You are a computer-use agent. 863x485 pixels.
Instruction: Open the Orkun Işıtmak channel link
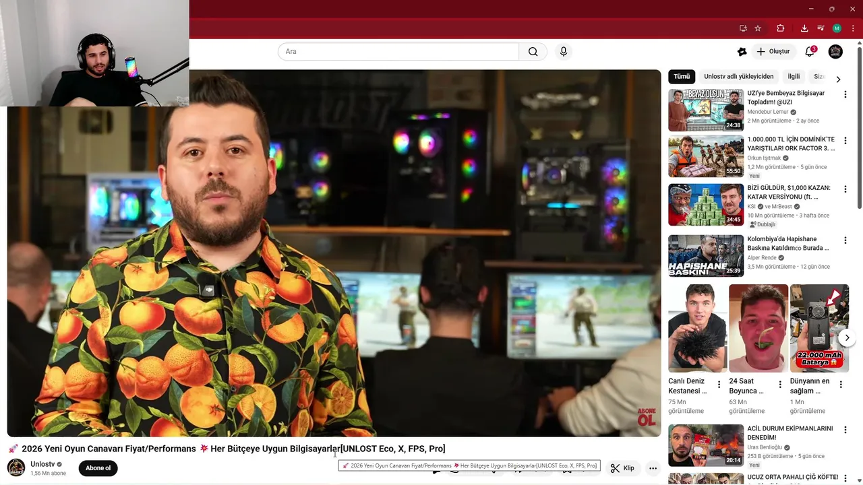coord(764,158)
